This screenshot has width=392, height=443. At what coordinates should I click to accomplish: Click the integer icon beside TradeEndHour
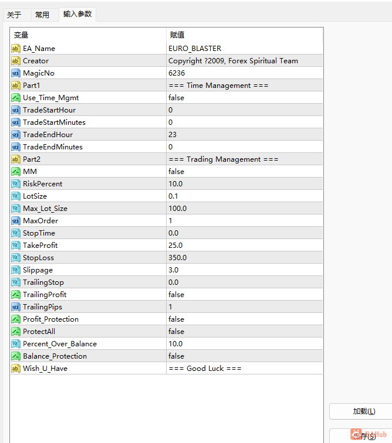(16, 135)
